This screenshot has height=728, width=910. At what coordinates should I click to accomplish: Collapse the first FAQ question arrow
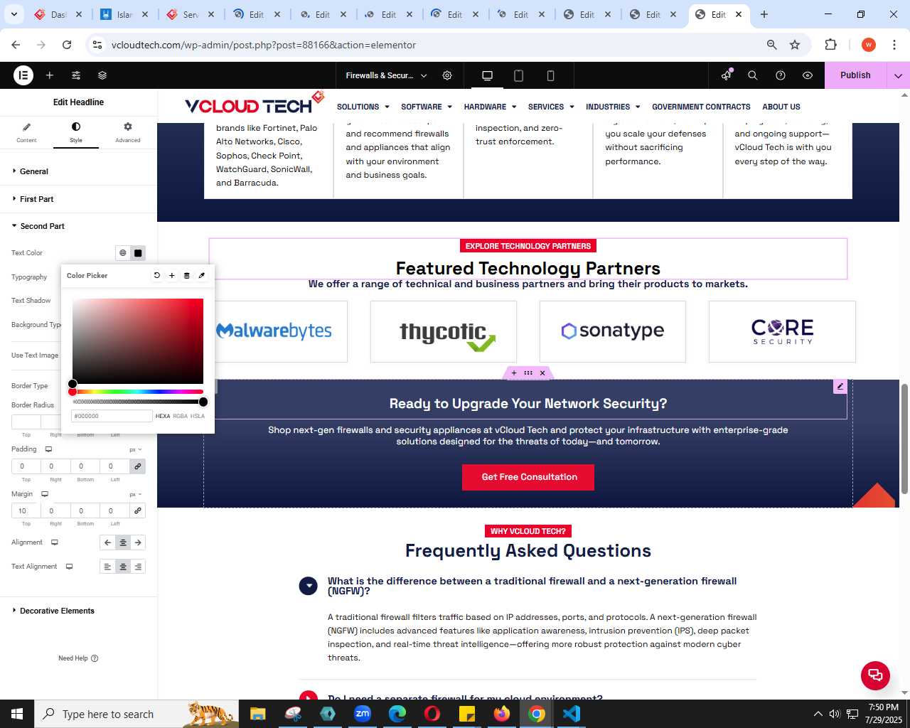pyautogui.click(x=309, y=586)
